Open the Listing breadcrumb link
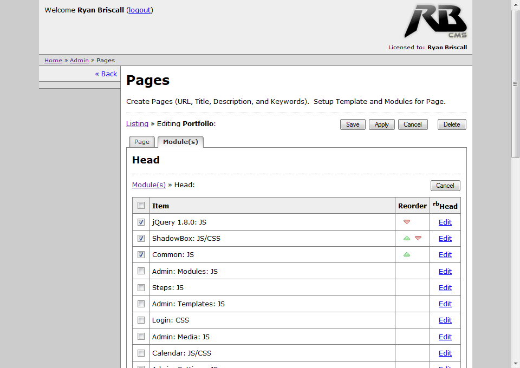Viewport: 520px width, 368px height. [x=137, y=123]
